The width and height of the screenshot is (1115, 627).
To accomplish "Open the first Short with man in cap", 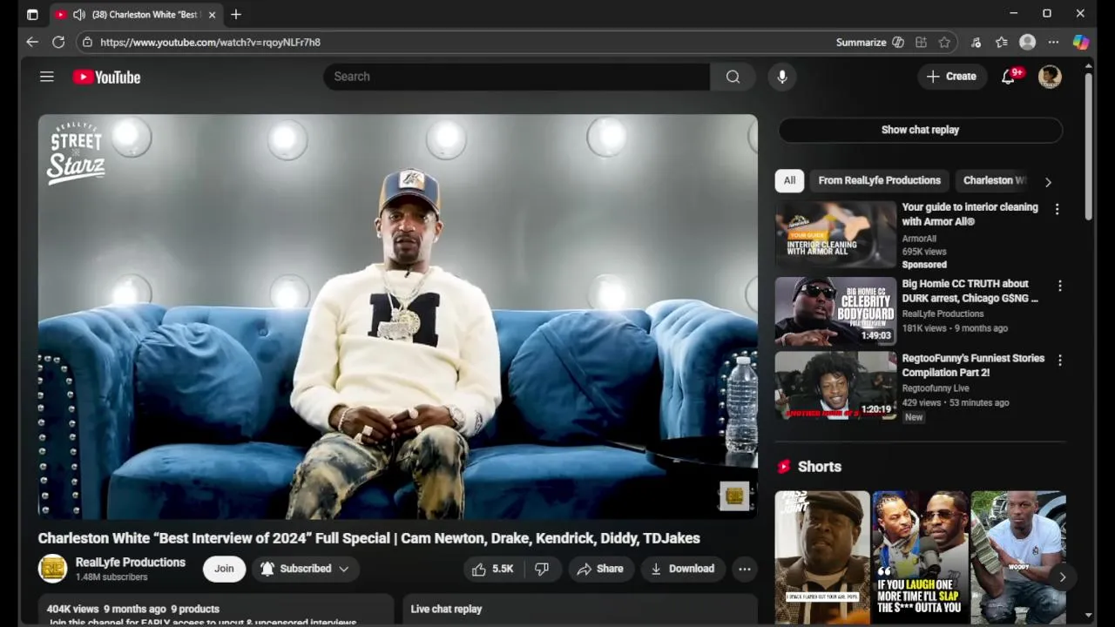I will coord(821,557).
